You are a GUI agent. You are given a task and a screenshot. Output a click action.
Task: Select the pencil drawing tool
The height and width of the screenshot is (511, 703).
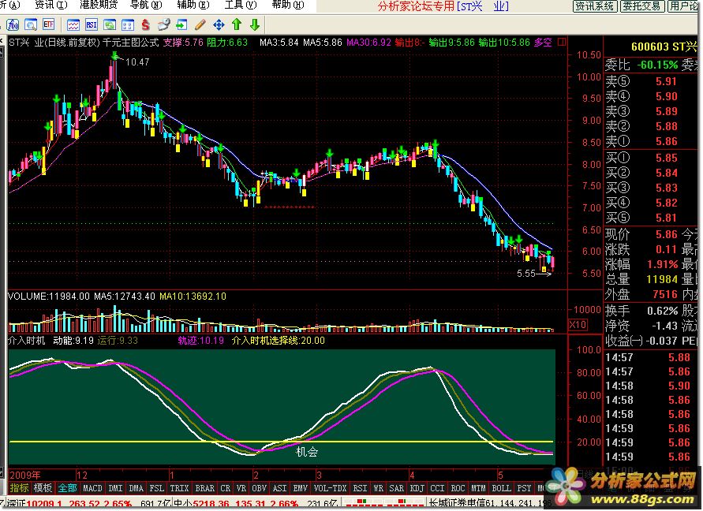(x=200, y=25)
